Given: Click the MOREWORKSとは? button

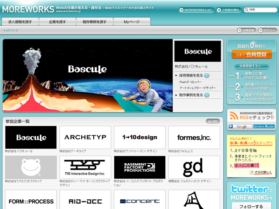Looking at the screenshot, I should [196, 10].
